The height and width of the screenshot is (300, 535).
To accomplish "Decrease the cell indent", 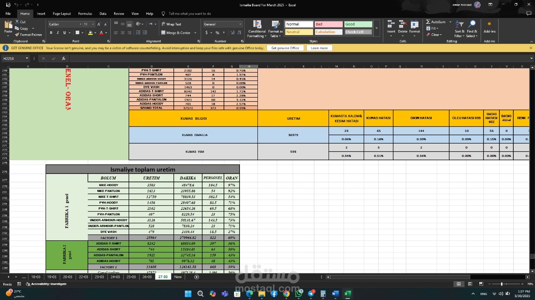I will pyautogui.click(x=138, y=33).
